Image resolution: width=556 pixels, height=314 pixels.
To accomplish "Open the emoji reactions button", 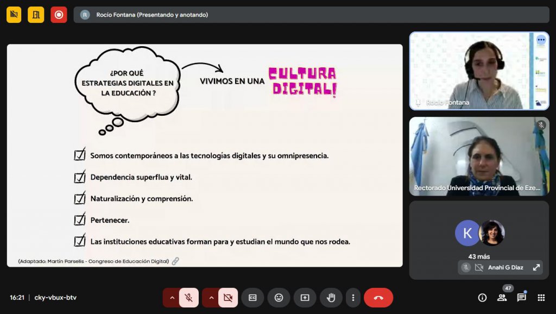I will pyautogui.click(x=279, y=298).
